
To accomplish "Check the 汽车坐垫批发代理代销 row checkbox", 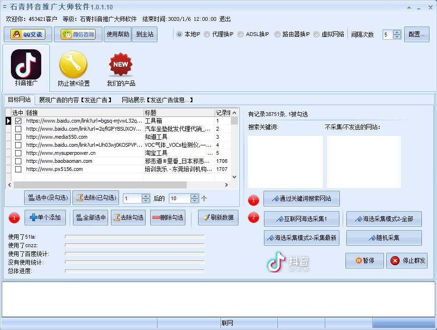I will click(x=18, y=129).
